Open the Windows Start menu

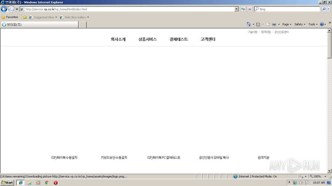click(7, 183)
